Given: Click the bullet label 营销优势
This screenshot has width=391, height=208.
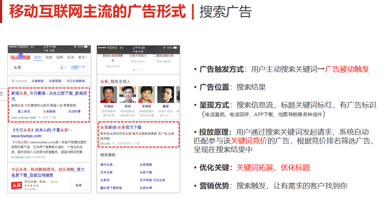Looking at the screenshot, I should tap(214, 186).
